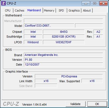This screenshot has width=109, height=108.
Task: Click the Max. Supported x16 value
Action: 92,81
